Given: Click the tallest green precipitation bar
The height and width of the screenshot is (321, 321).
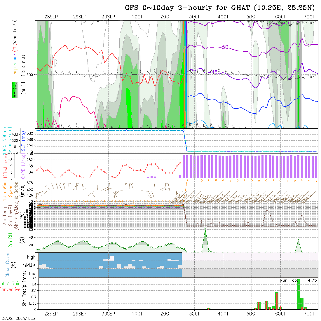Looking at the screenshot, I should pyautogui.click(x=298, y=294).
